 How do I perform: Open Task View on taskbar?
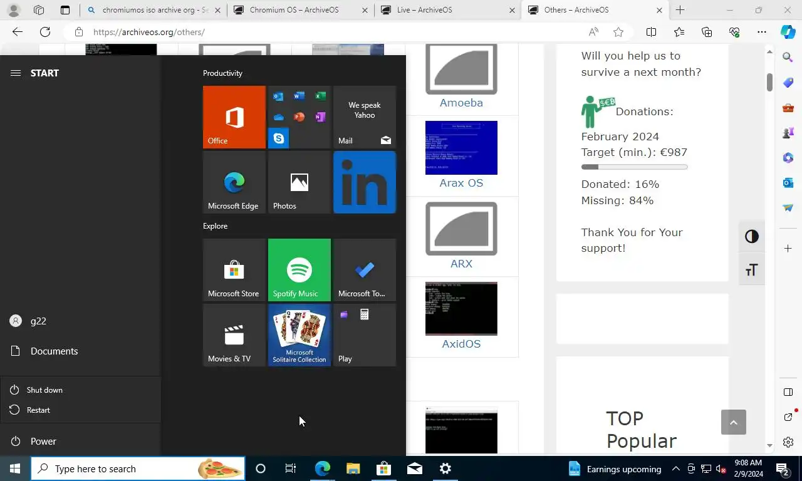coord(291,468)
